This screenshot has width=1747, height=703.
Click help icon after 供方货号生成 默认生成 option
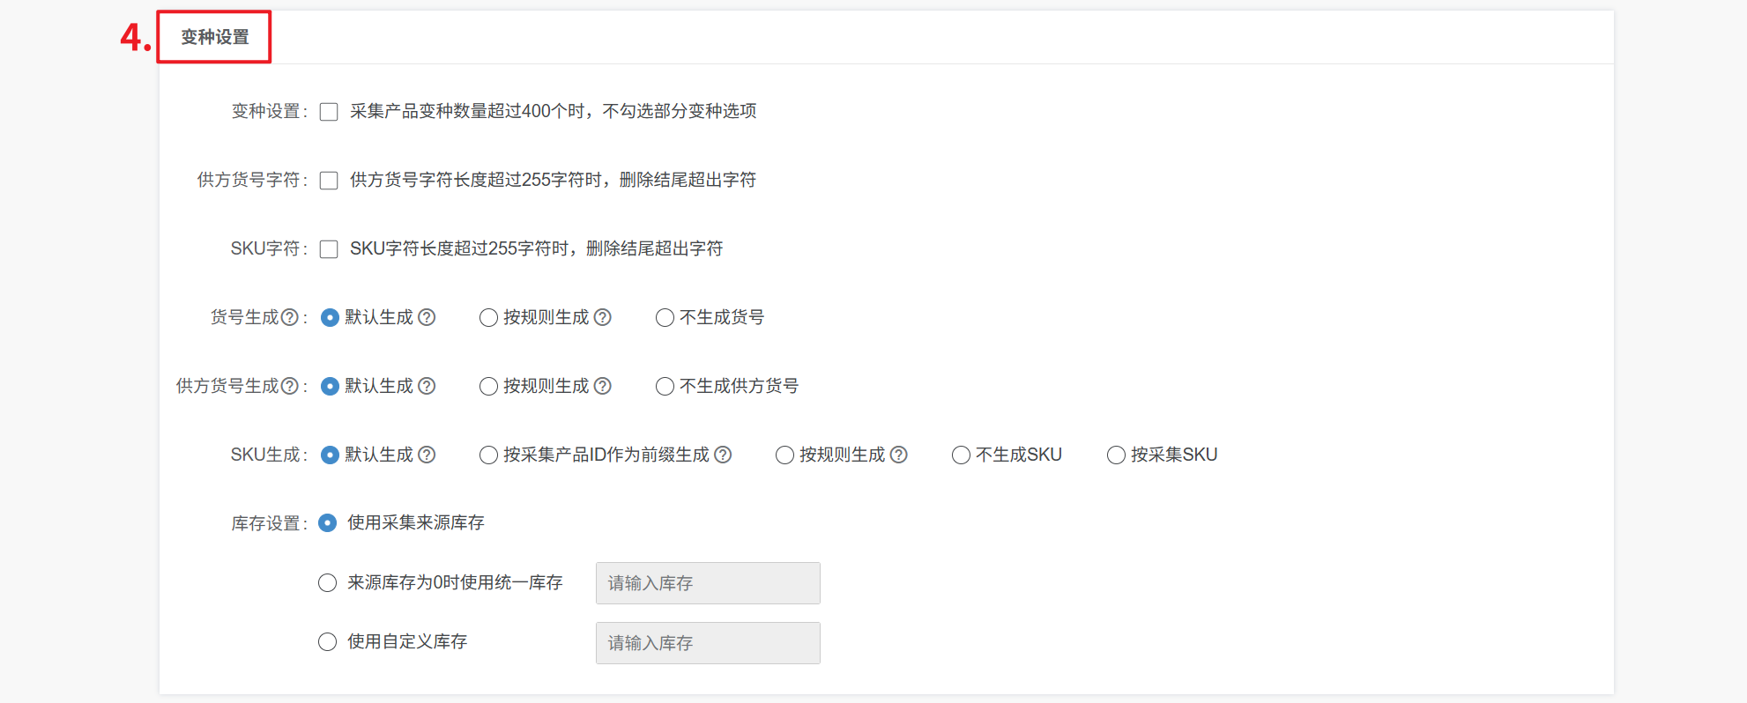[x=427, y=386]
